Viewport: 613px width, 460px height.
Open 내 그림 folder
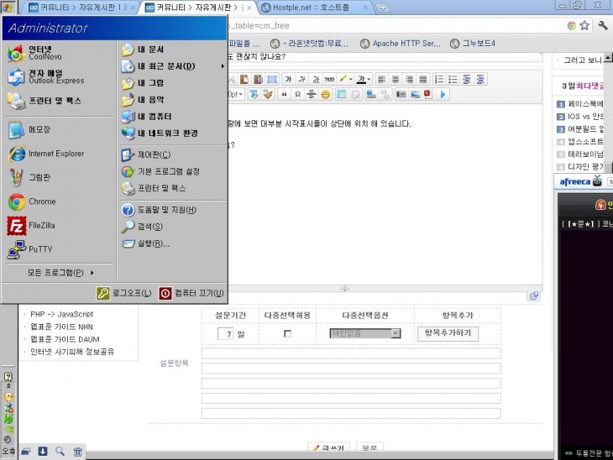coord(142,83)
